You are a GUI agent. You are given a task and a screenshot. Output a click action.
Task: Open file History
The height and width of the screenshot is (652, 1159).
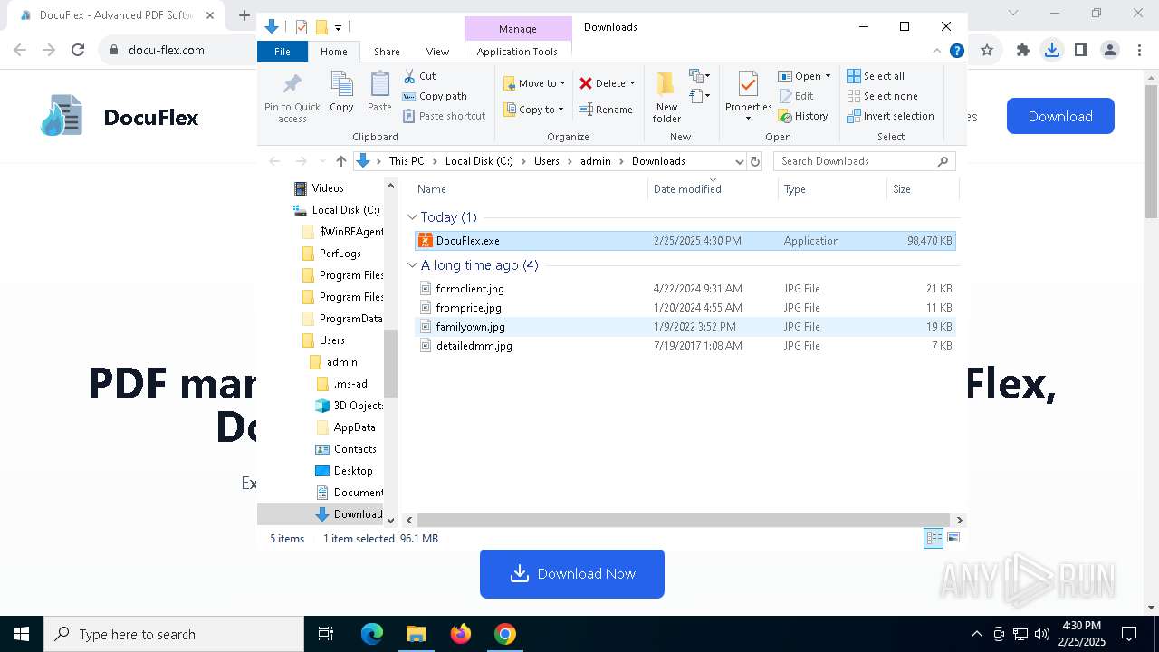click(x=803, y=116)
